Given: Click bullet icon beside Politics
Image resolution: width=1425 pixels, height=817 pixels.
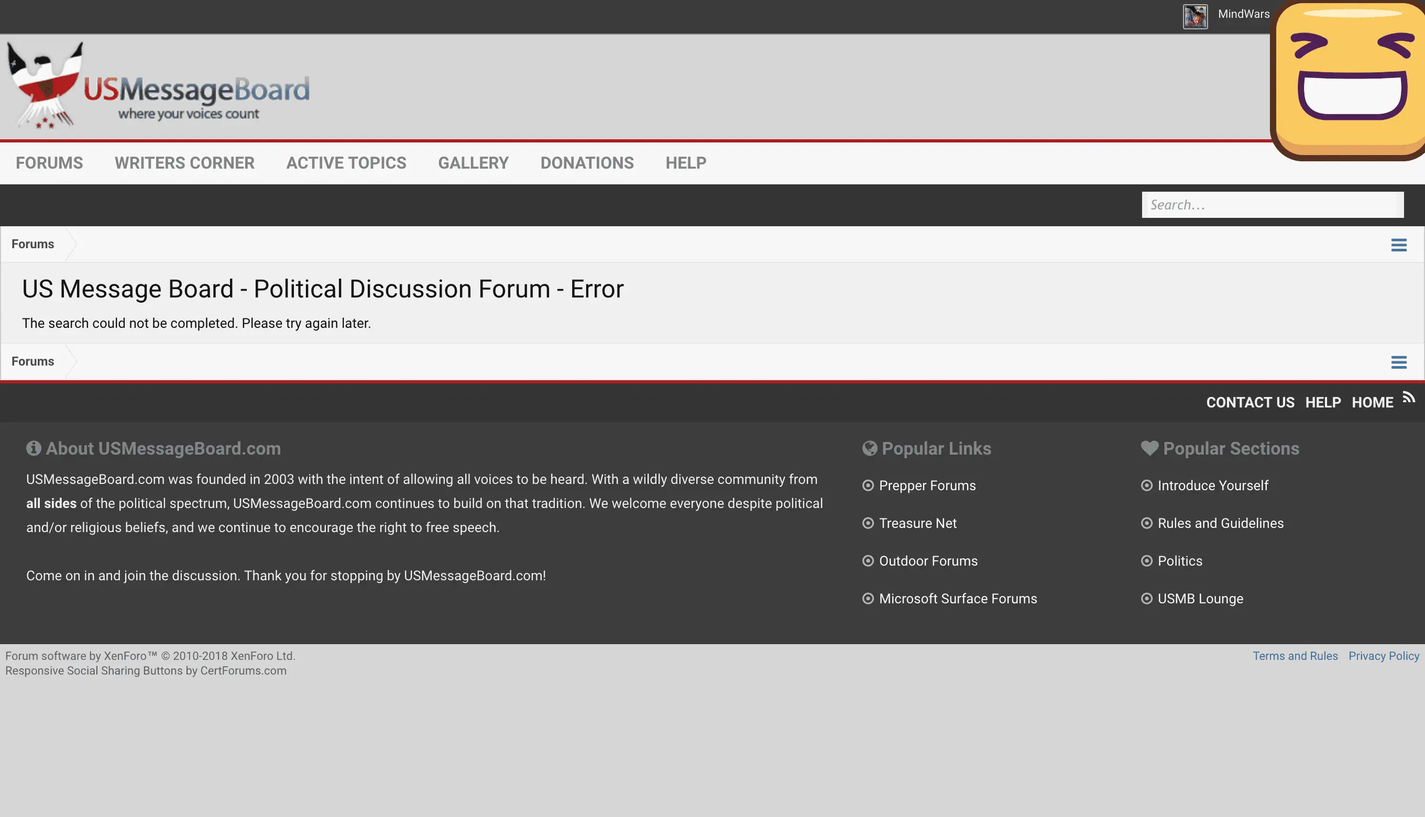Looking at the screenshot, I should [x=1147, y=561].
